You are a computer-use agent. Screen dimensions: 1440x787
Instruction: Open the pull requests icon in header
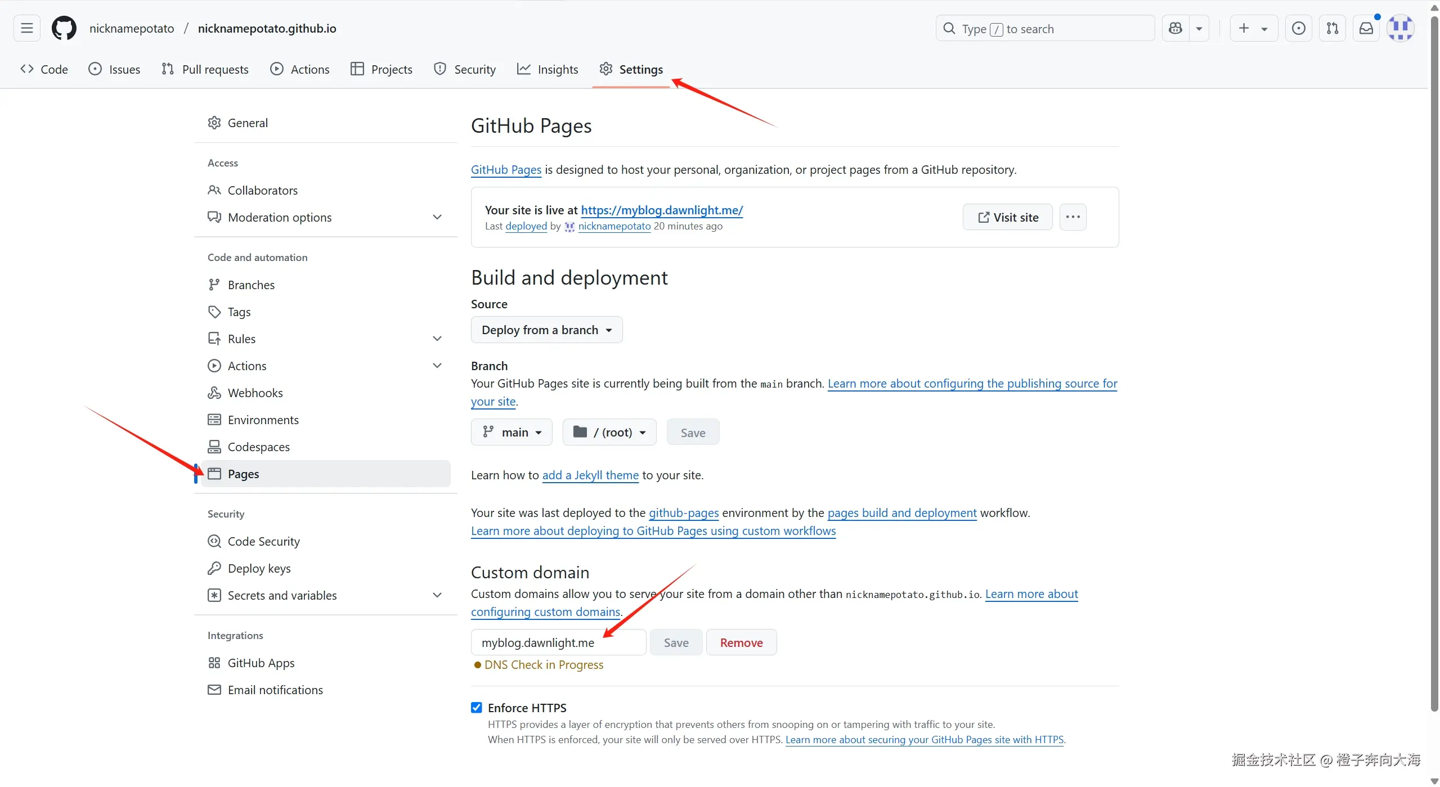click(1332, 28)
